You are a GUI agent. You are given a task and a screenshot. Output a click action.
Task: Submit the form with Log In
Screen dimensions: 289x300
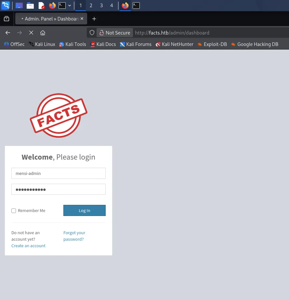(85, 210)
